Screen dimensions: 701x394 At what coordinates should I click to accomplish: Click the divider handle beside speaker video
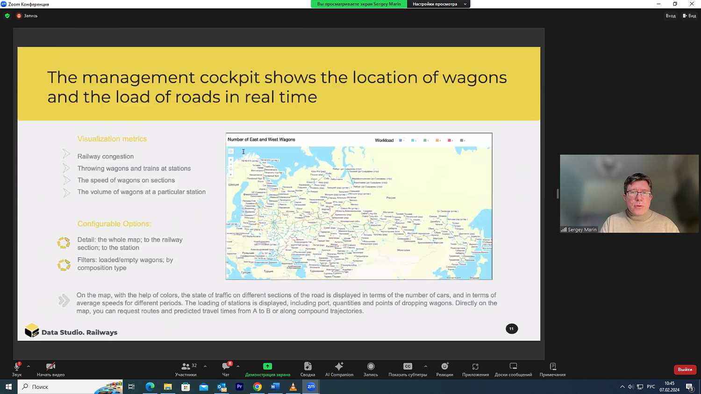[558, 193]
